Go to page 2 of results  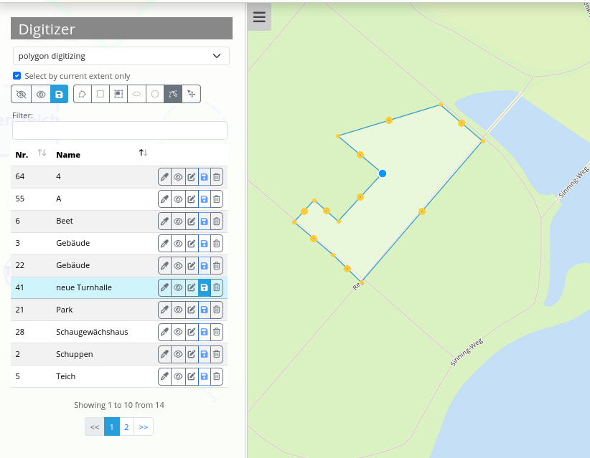(x=126, y=426)
